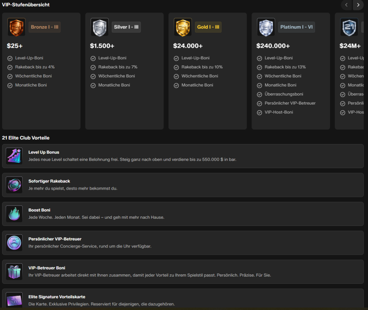
Task: Select the 'Platinum I - VI' tier label
Action: (296, 27)
